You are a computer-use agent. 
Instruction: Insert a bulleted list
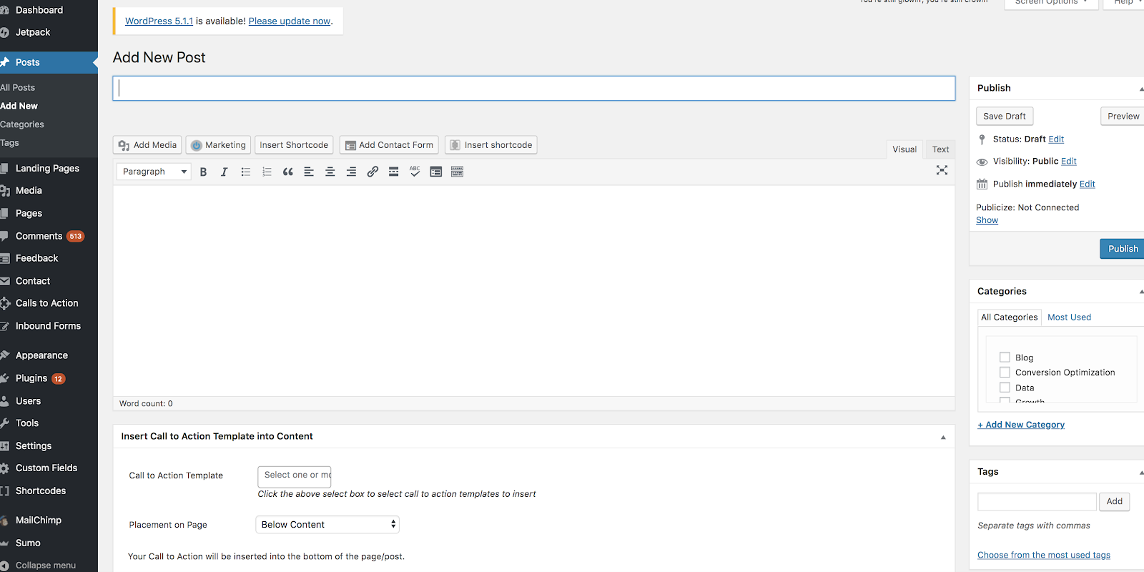point(245,172)
